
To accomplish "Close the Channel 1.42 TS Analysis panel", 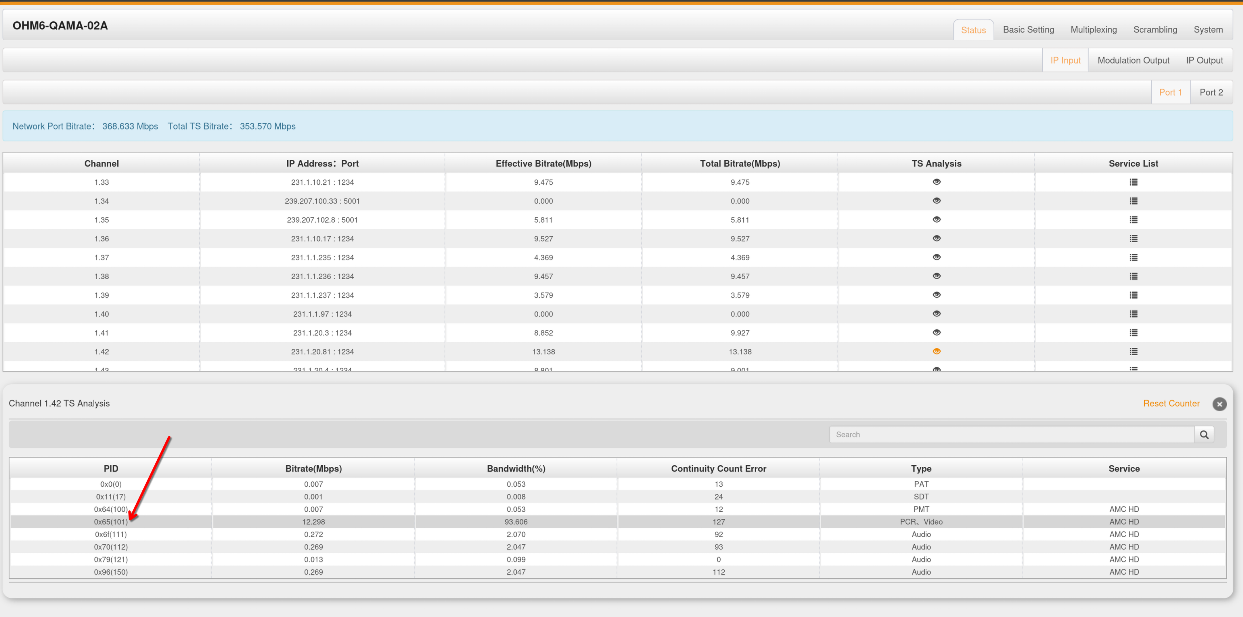I will (x=1219, y=404).
